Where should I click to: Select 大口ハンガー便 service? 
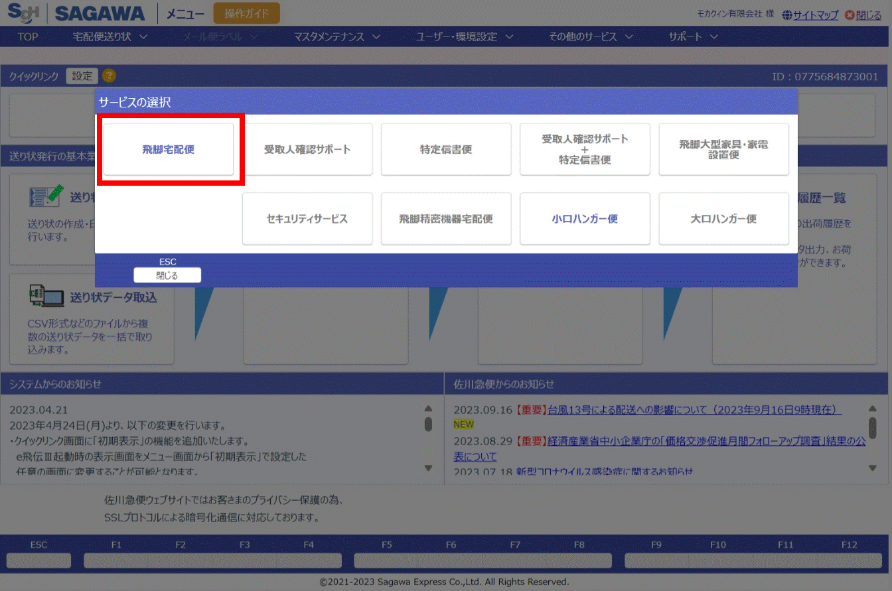[723, 219]
